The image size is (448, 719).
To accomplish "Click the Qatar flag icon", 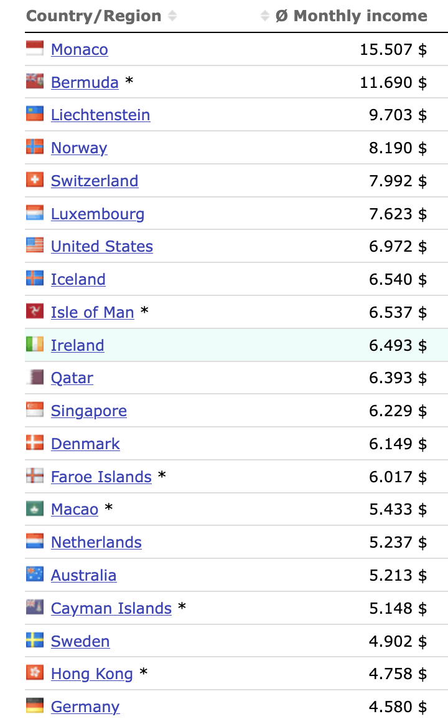I will (35, 378).
